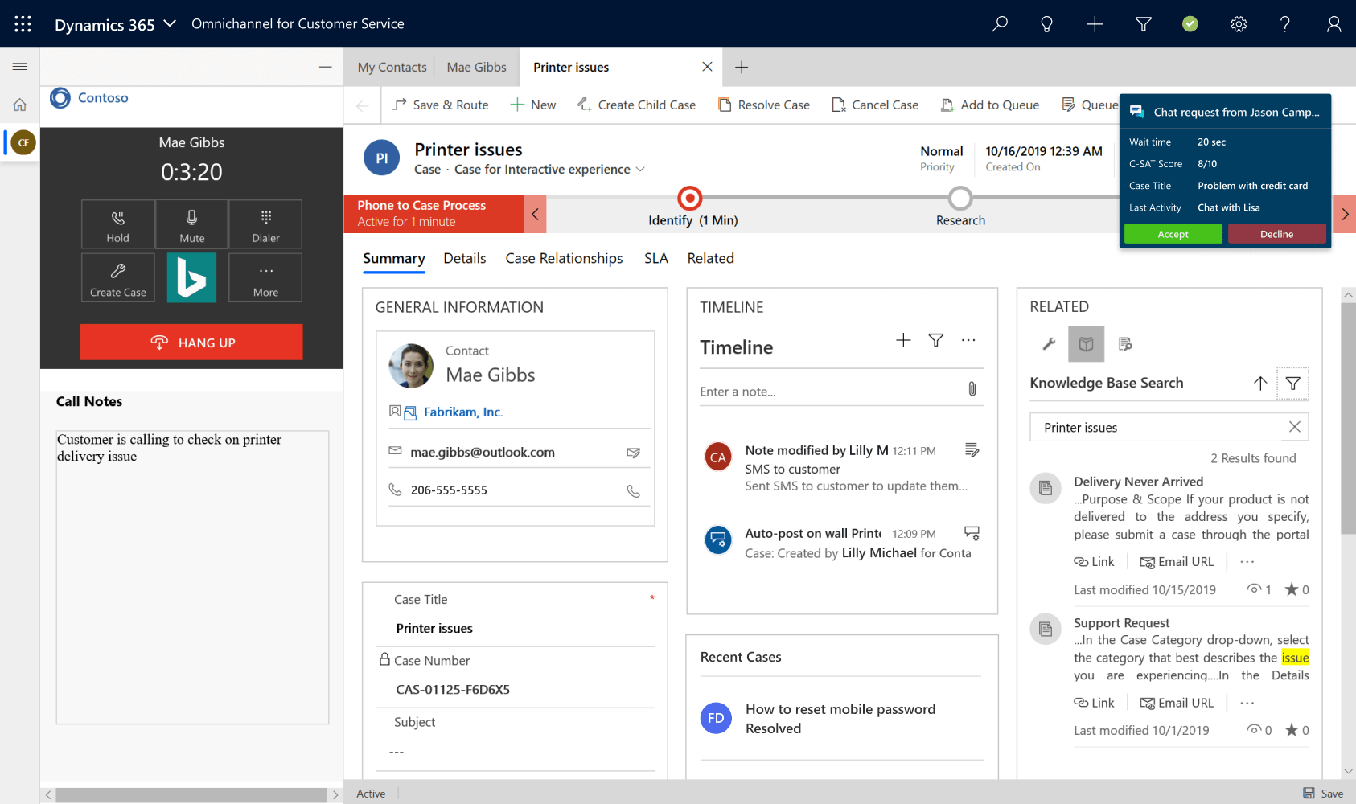Accept the chat request from Jason
Viewport: 1356px width, 804px height.
(1173, 233)
